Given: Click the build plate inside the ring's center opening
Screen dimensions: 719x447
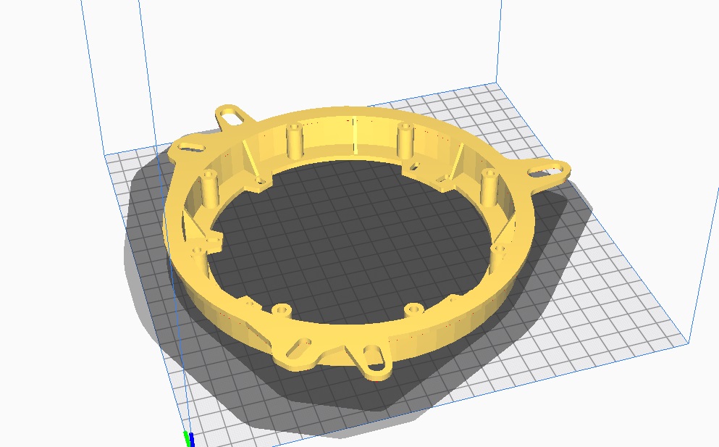Looking at the screenshot, I should [x=355, y=232].
